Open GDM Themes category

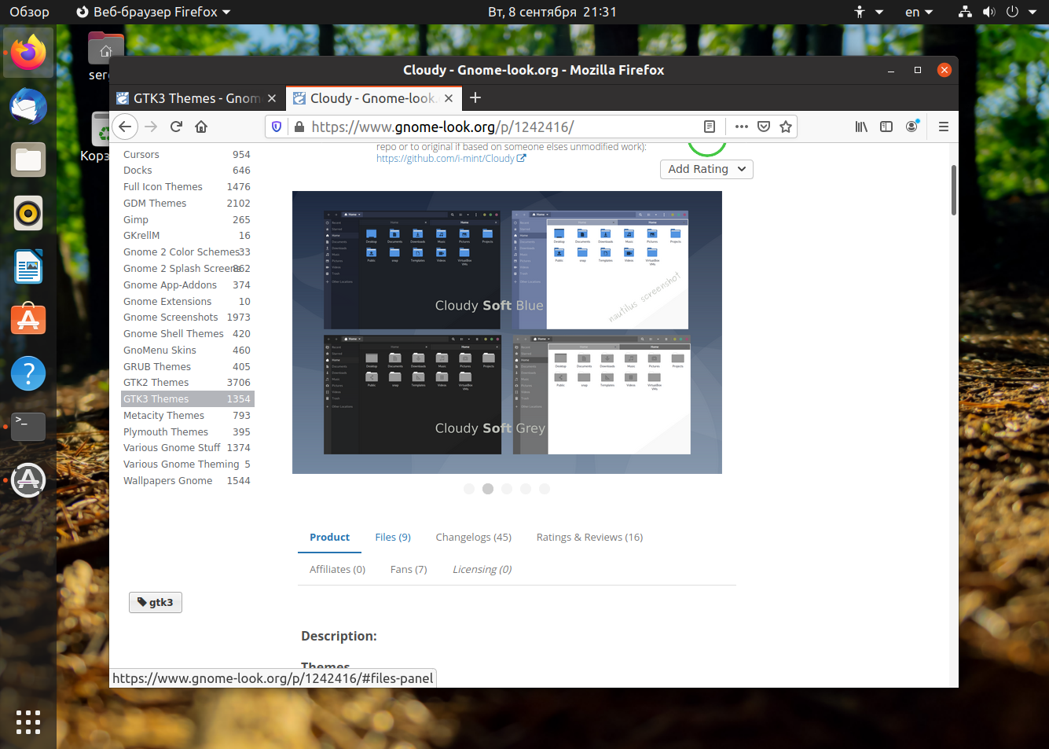pos(187,204)
